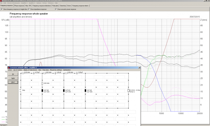Click the 'Frequency response whole speaker' heading

[x=29, y=14]
